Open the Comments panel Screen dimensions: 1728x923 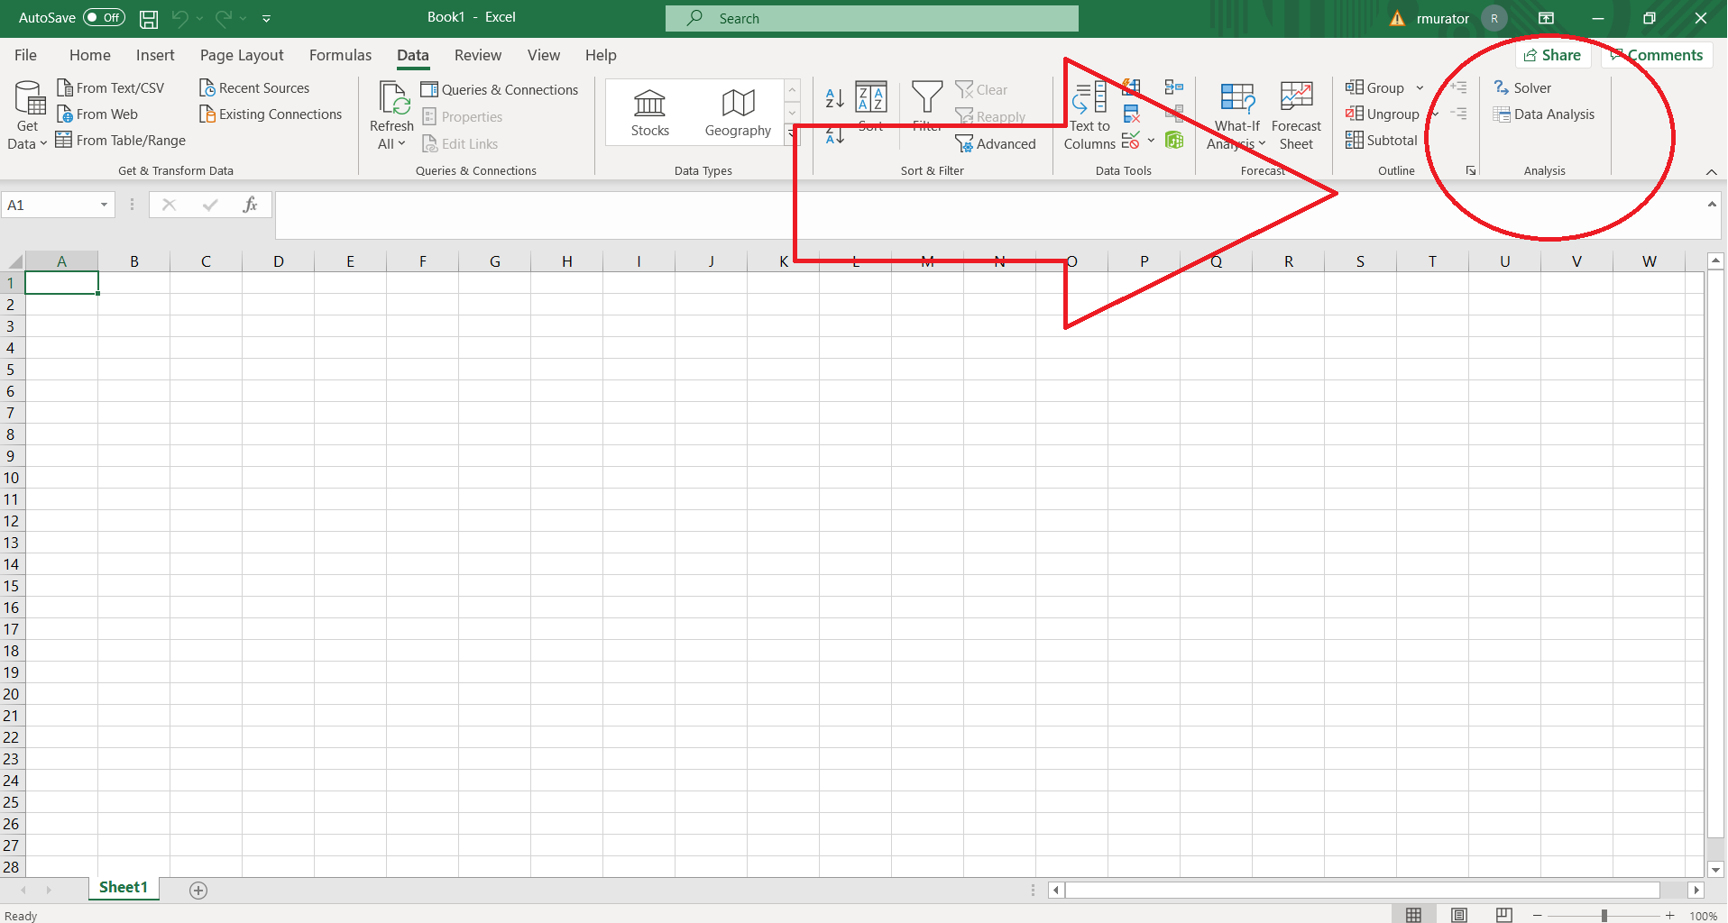tap(1656, 55)
